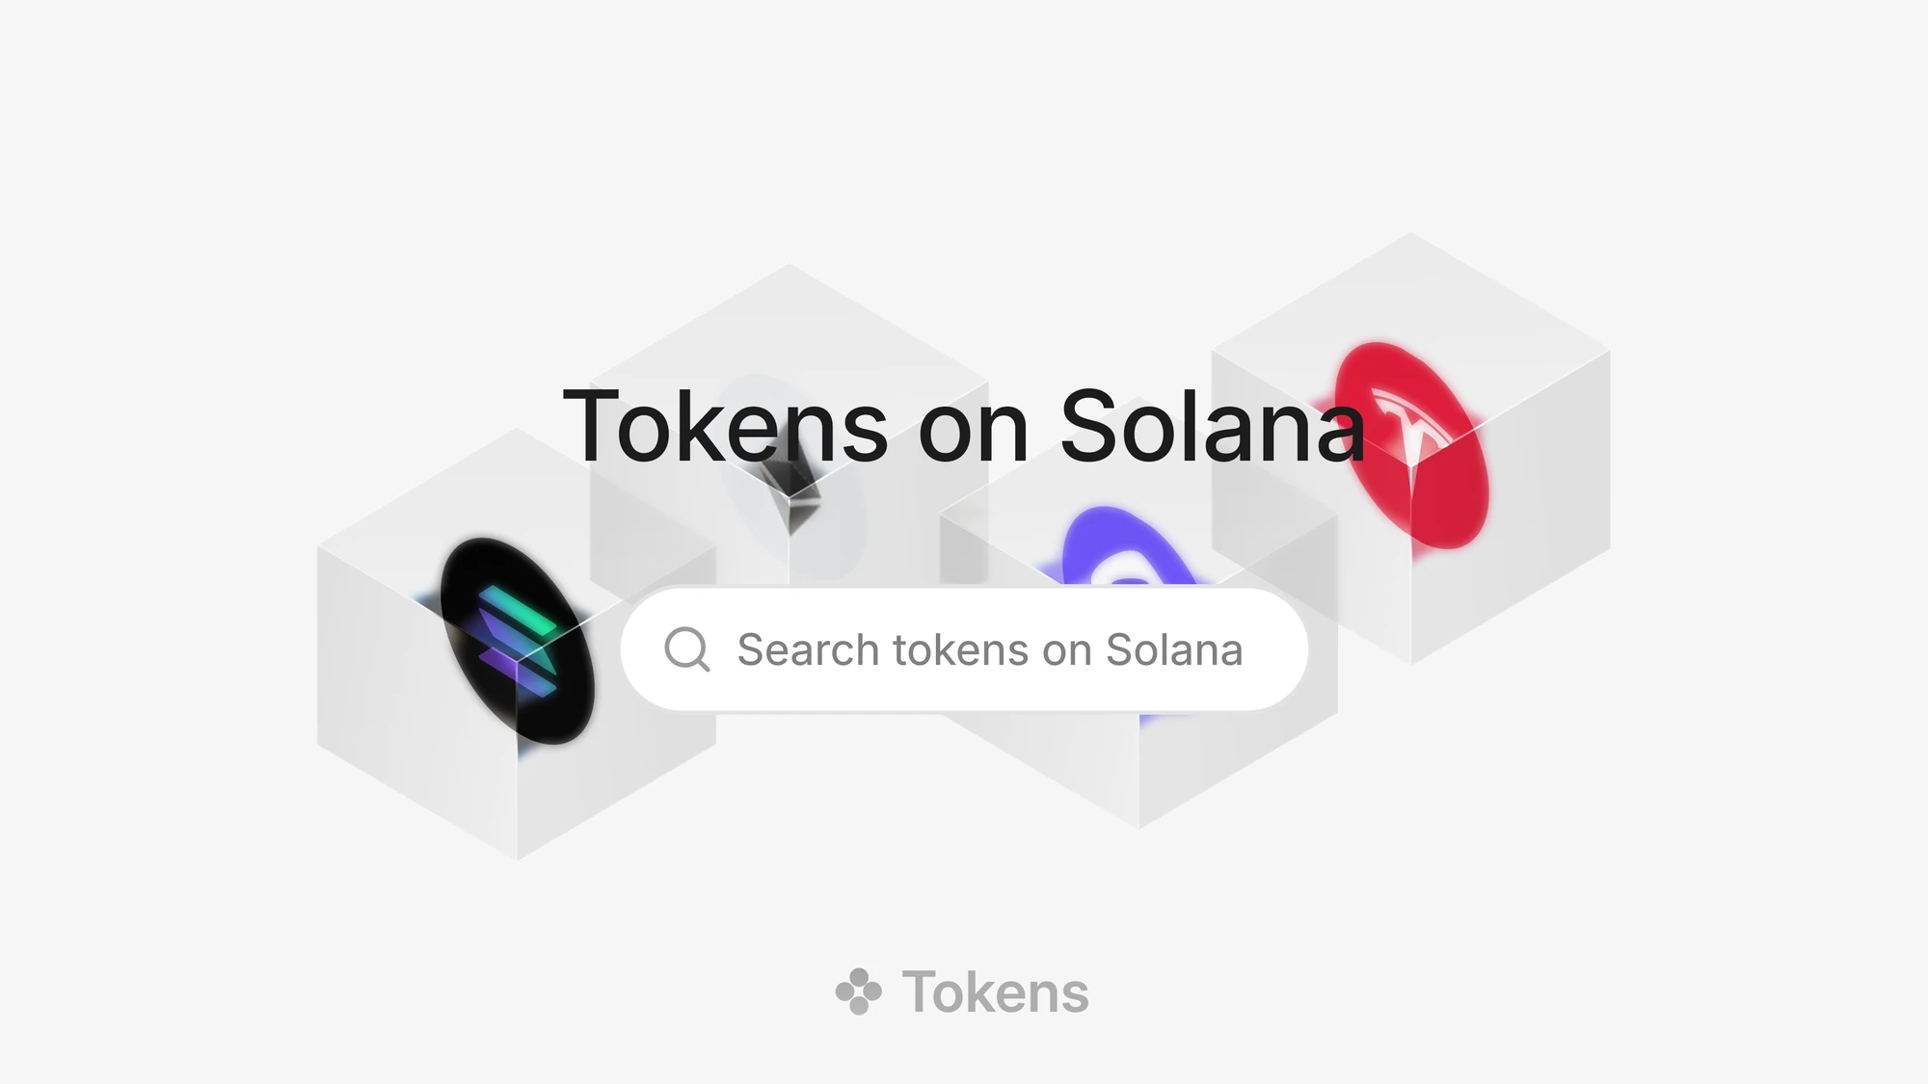Click the four-dot Tokens logo icon
The width and height of the screenshot is (1928, 1084).
(858, 991)
